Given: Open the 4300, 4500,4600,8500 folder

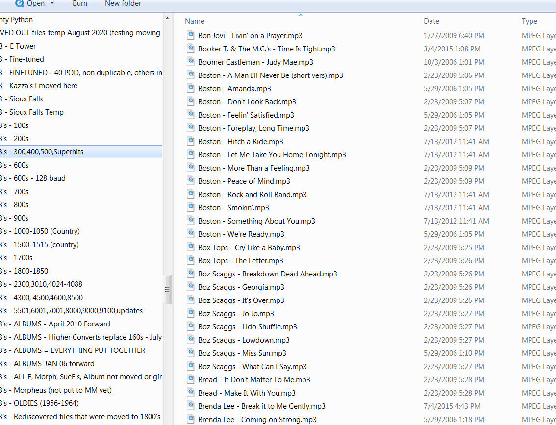Looking at the screenshot, I should [x=48, y=298].
